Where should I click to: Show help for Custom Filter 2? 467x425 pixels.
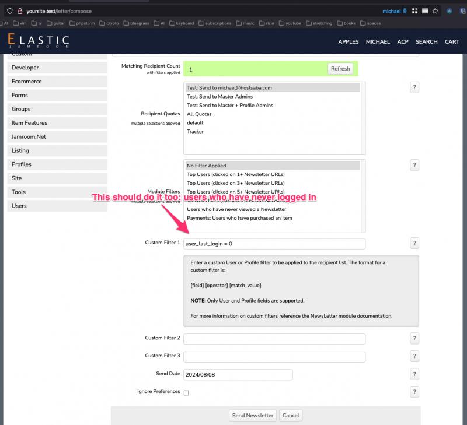(x=414, y=339)
